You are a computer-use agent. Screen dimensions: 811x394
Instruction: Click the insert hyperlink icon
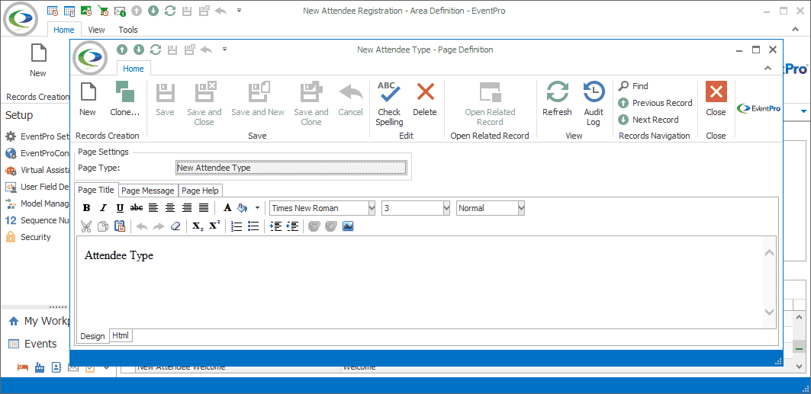click(x=314, y=226)
